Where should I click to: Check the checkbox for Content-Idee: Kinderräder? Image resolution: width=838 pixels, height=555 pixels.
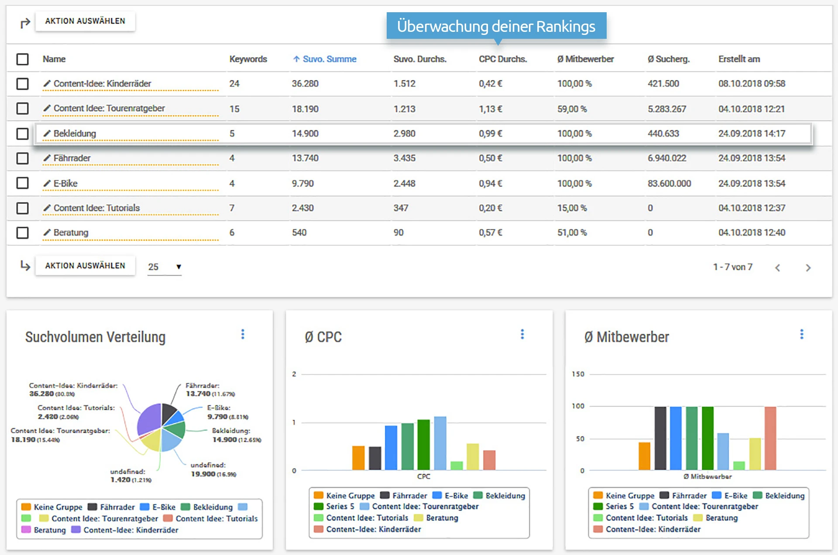22,84
